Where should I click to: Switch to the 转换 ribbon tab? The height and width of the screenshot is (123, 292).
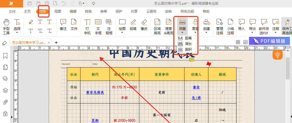coord(88,12)
